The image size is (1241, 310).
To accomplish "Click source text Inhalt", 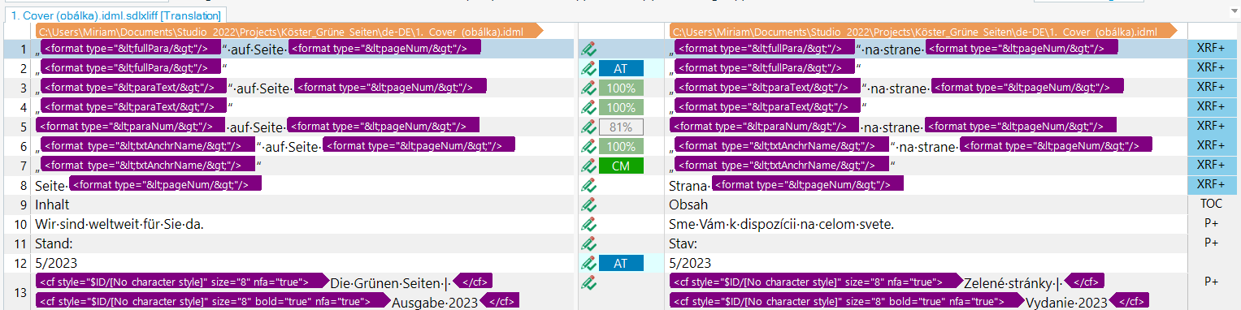I will pyautogui.click(x=52, y=205).
